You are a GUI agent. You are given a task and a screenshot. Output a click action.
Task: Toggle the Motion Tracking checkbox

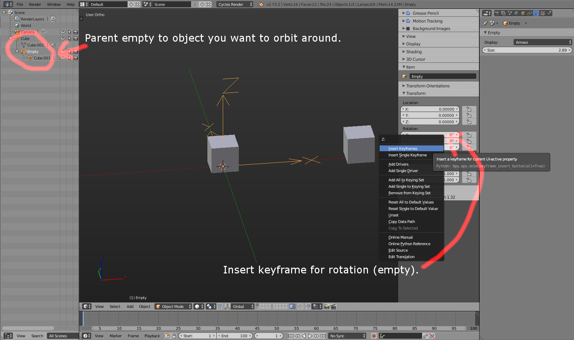(x=408, y=21)
